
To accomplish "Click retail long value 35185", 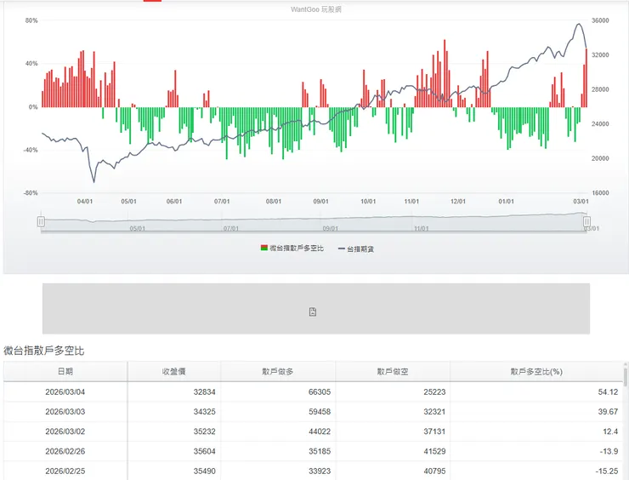I will point(320,451).
